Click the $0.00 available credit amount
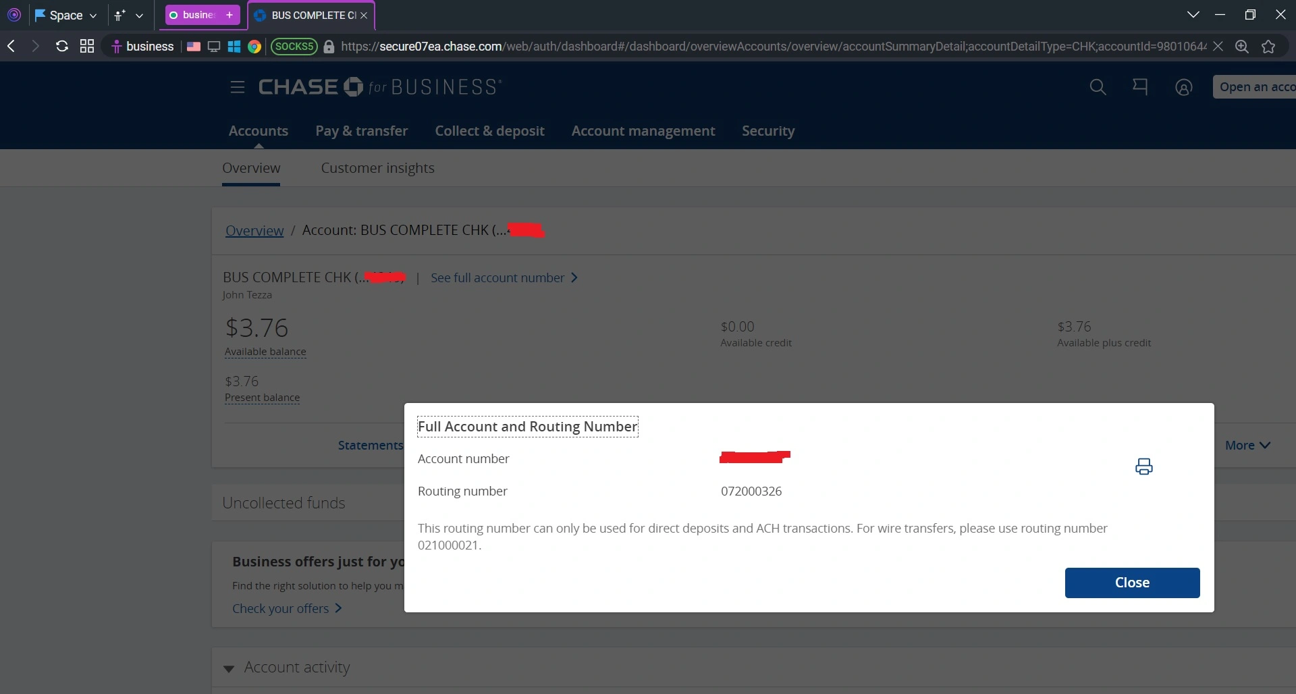This screenshot has height=694, width=1296. [737, 327]
